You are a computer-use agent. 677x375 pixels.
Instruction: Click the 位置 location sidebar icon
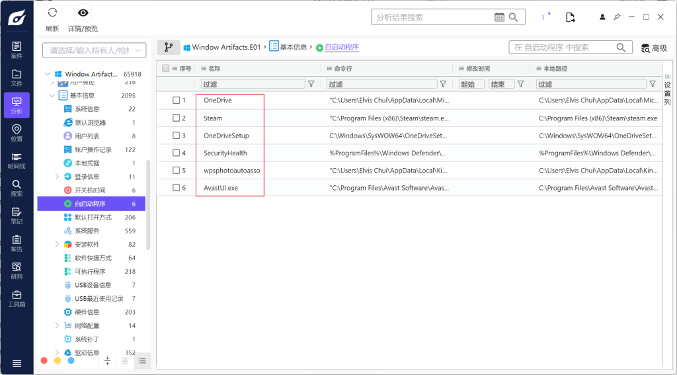point(17,133)
